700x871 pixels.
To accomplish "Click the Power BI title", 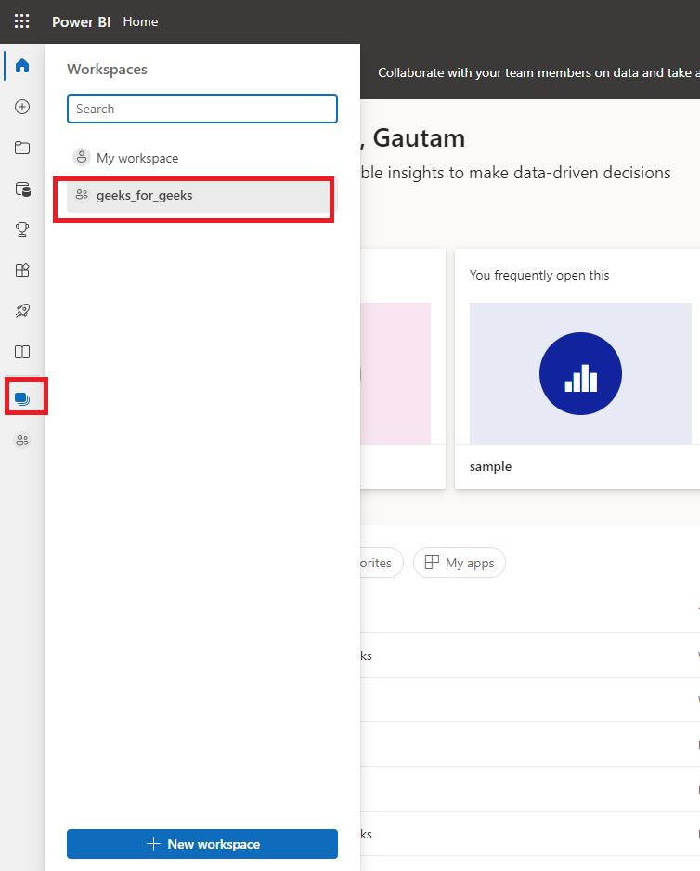I will point(81,21).
